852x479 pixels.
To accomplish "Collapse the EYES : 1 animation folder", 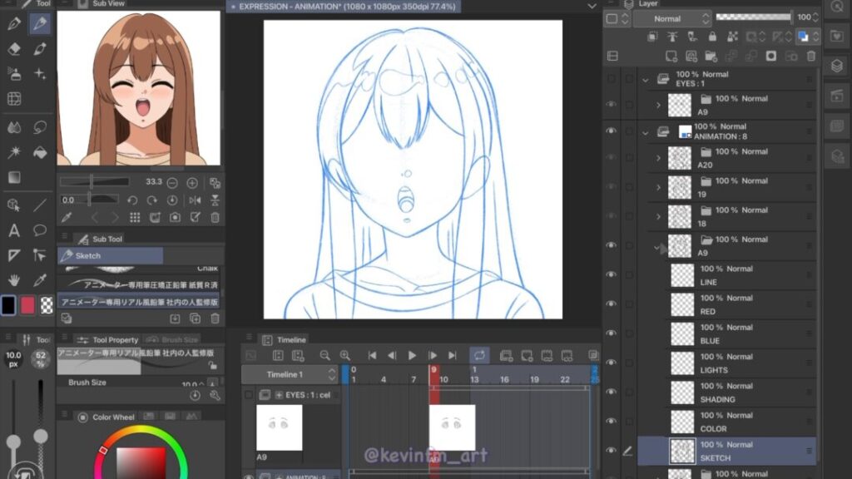I will coord(646,80).
